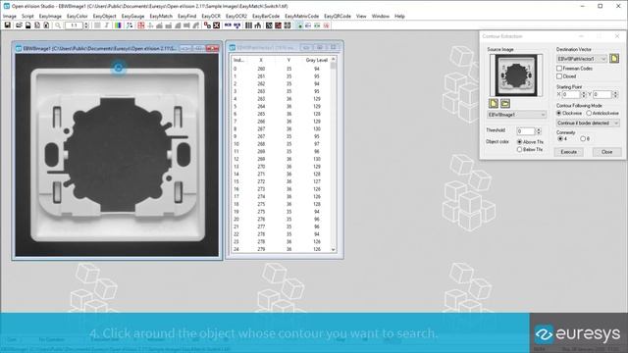Click the Close button in Contour Extraction
The height and width of the screenshot is (353, 628).
[x=606, y=152]
